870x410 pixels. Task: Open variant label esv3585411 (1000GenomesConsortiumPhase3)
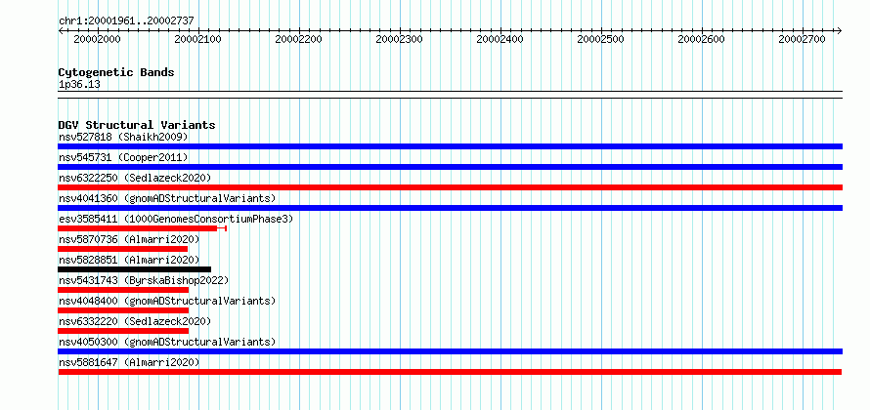pyautogui.click(x=176, y=219)
